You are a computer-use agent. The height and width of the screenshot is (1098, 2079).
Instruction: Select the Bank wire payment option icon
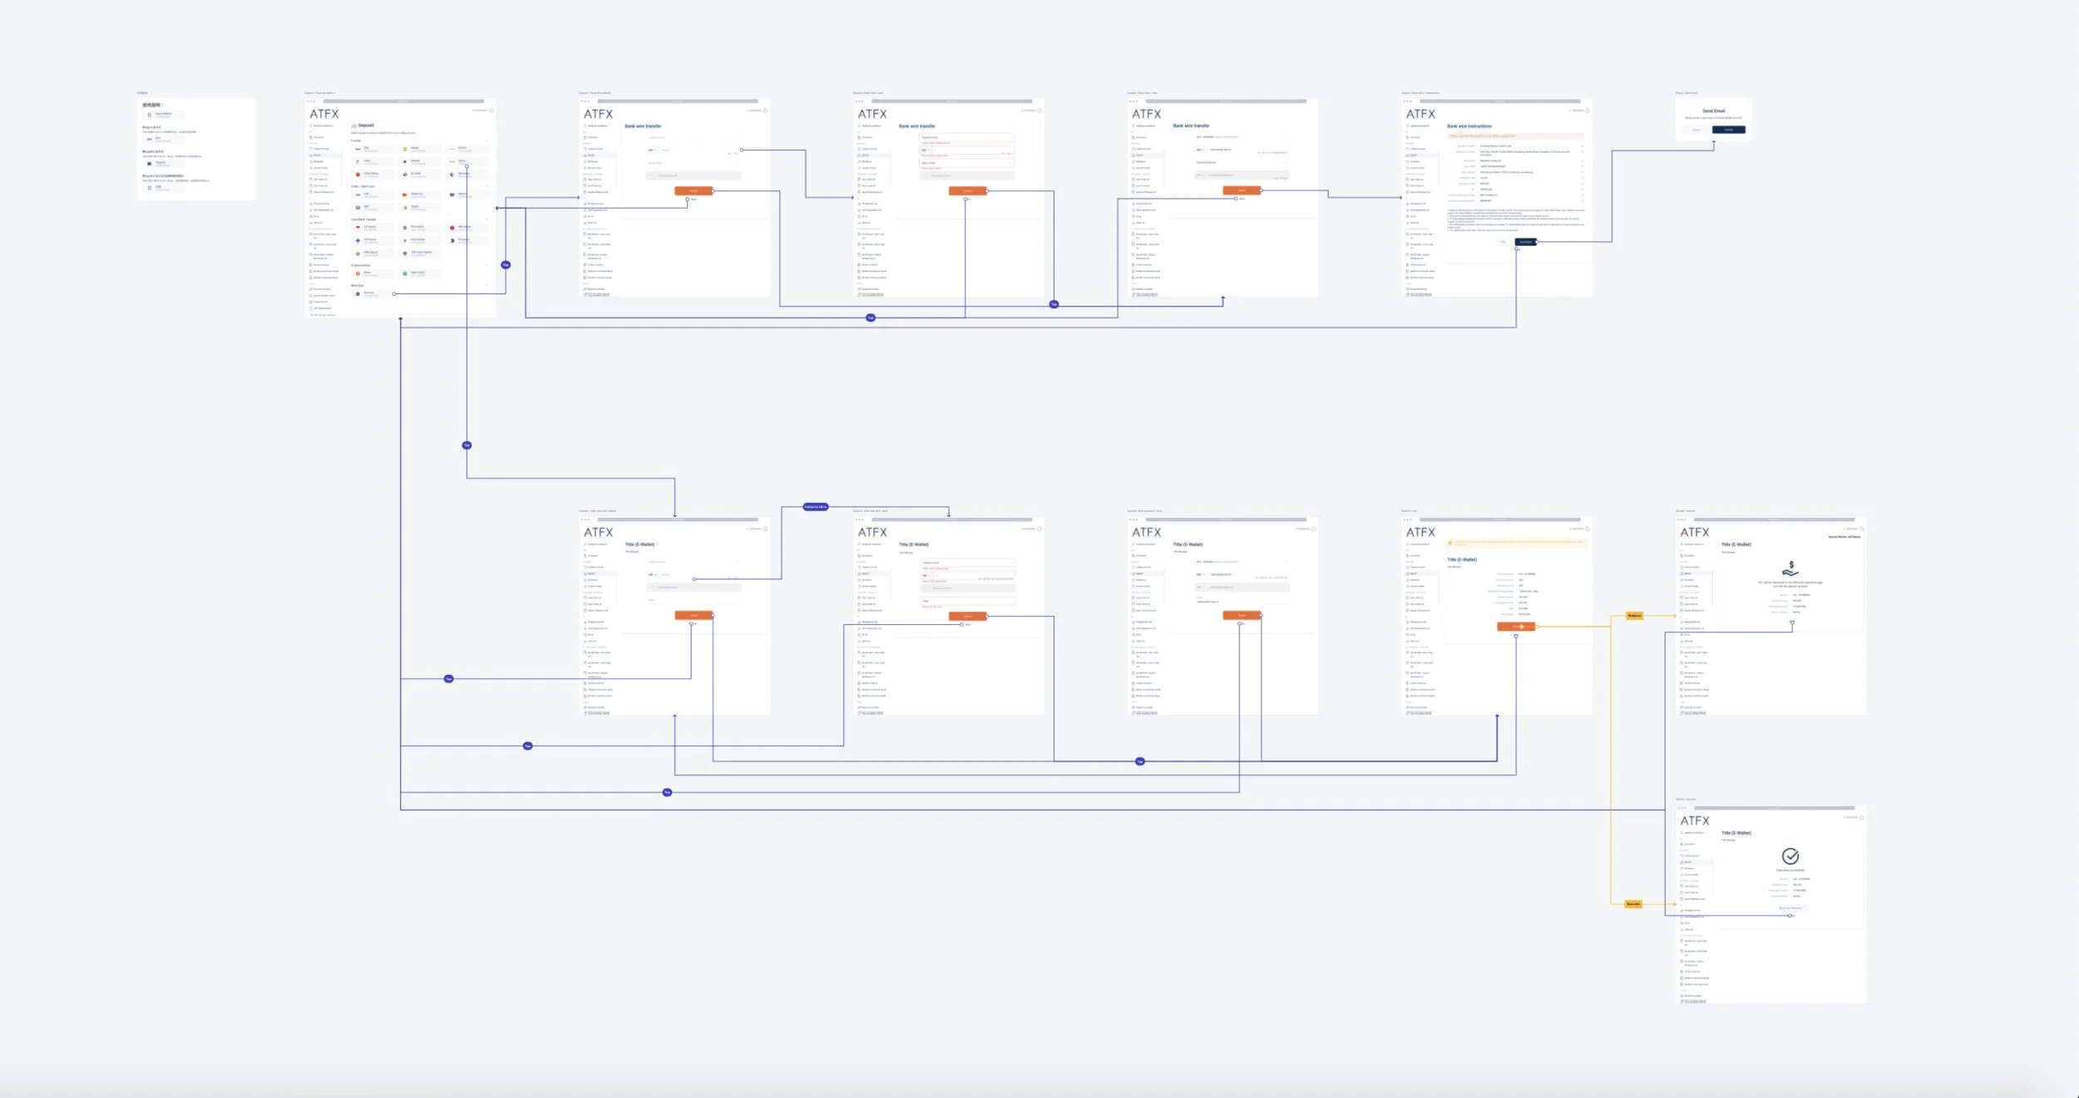358,293
